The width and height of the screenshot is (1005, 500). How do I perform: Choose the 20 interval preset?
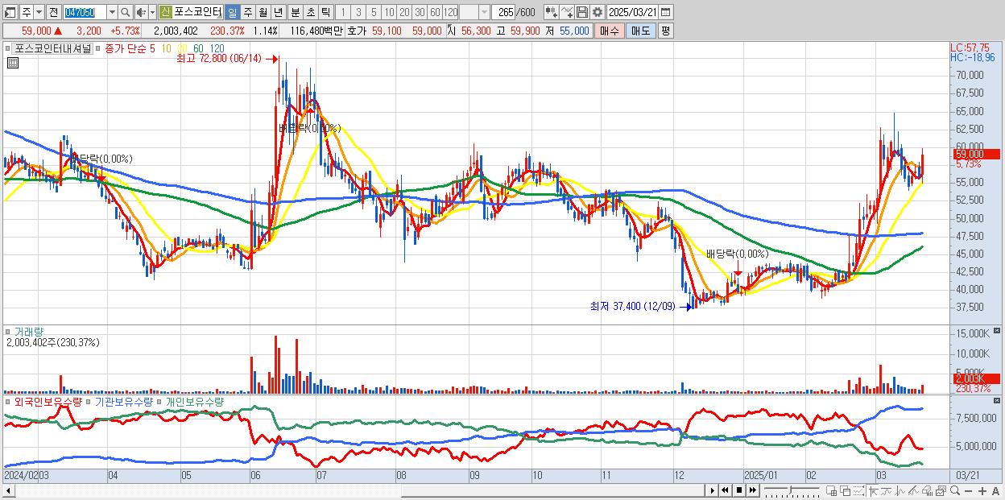point(404,12)
